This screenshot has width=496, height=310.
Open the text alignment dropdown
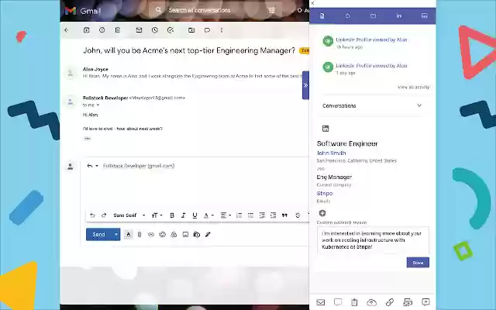point(226,215)
